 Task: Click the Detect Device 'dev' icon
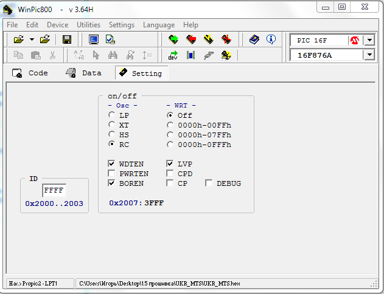click(x=173, y=55)
